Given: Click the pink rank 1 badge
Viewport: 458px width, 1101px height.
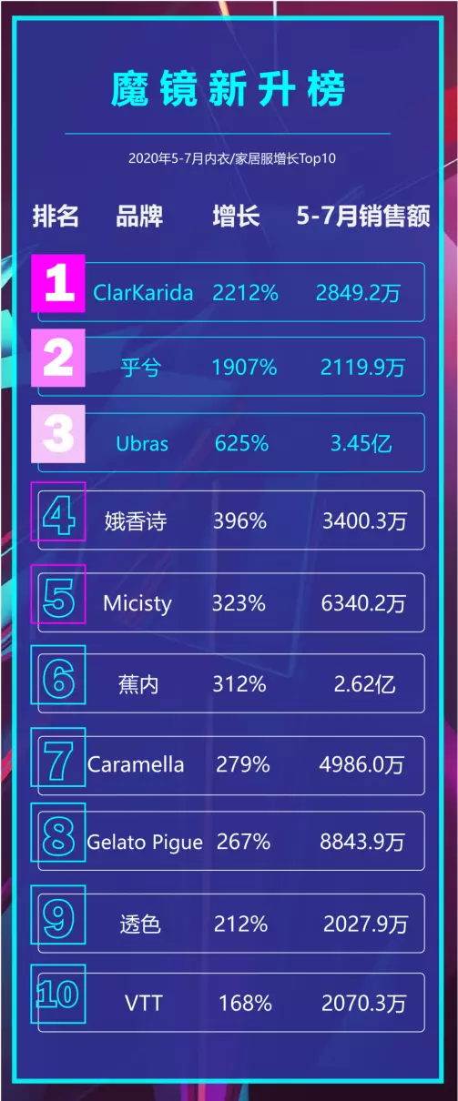Looking at the screenshot, I should coord(58,283).
